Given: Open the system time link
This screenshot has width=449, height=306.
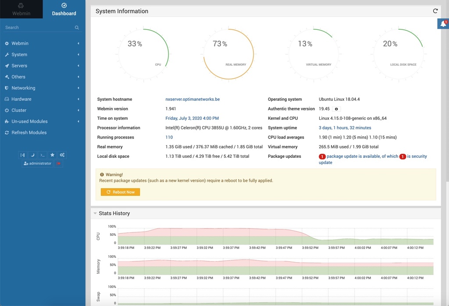Looking at the screenshot, I should (192, 118).
